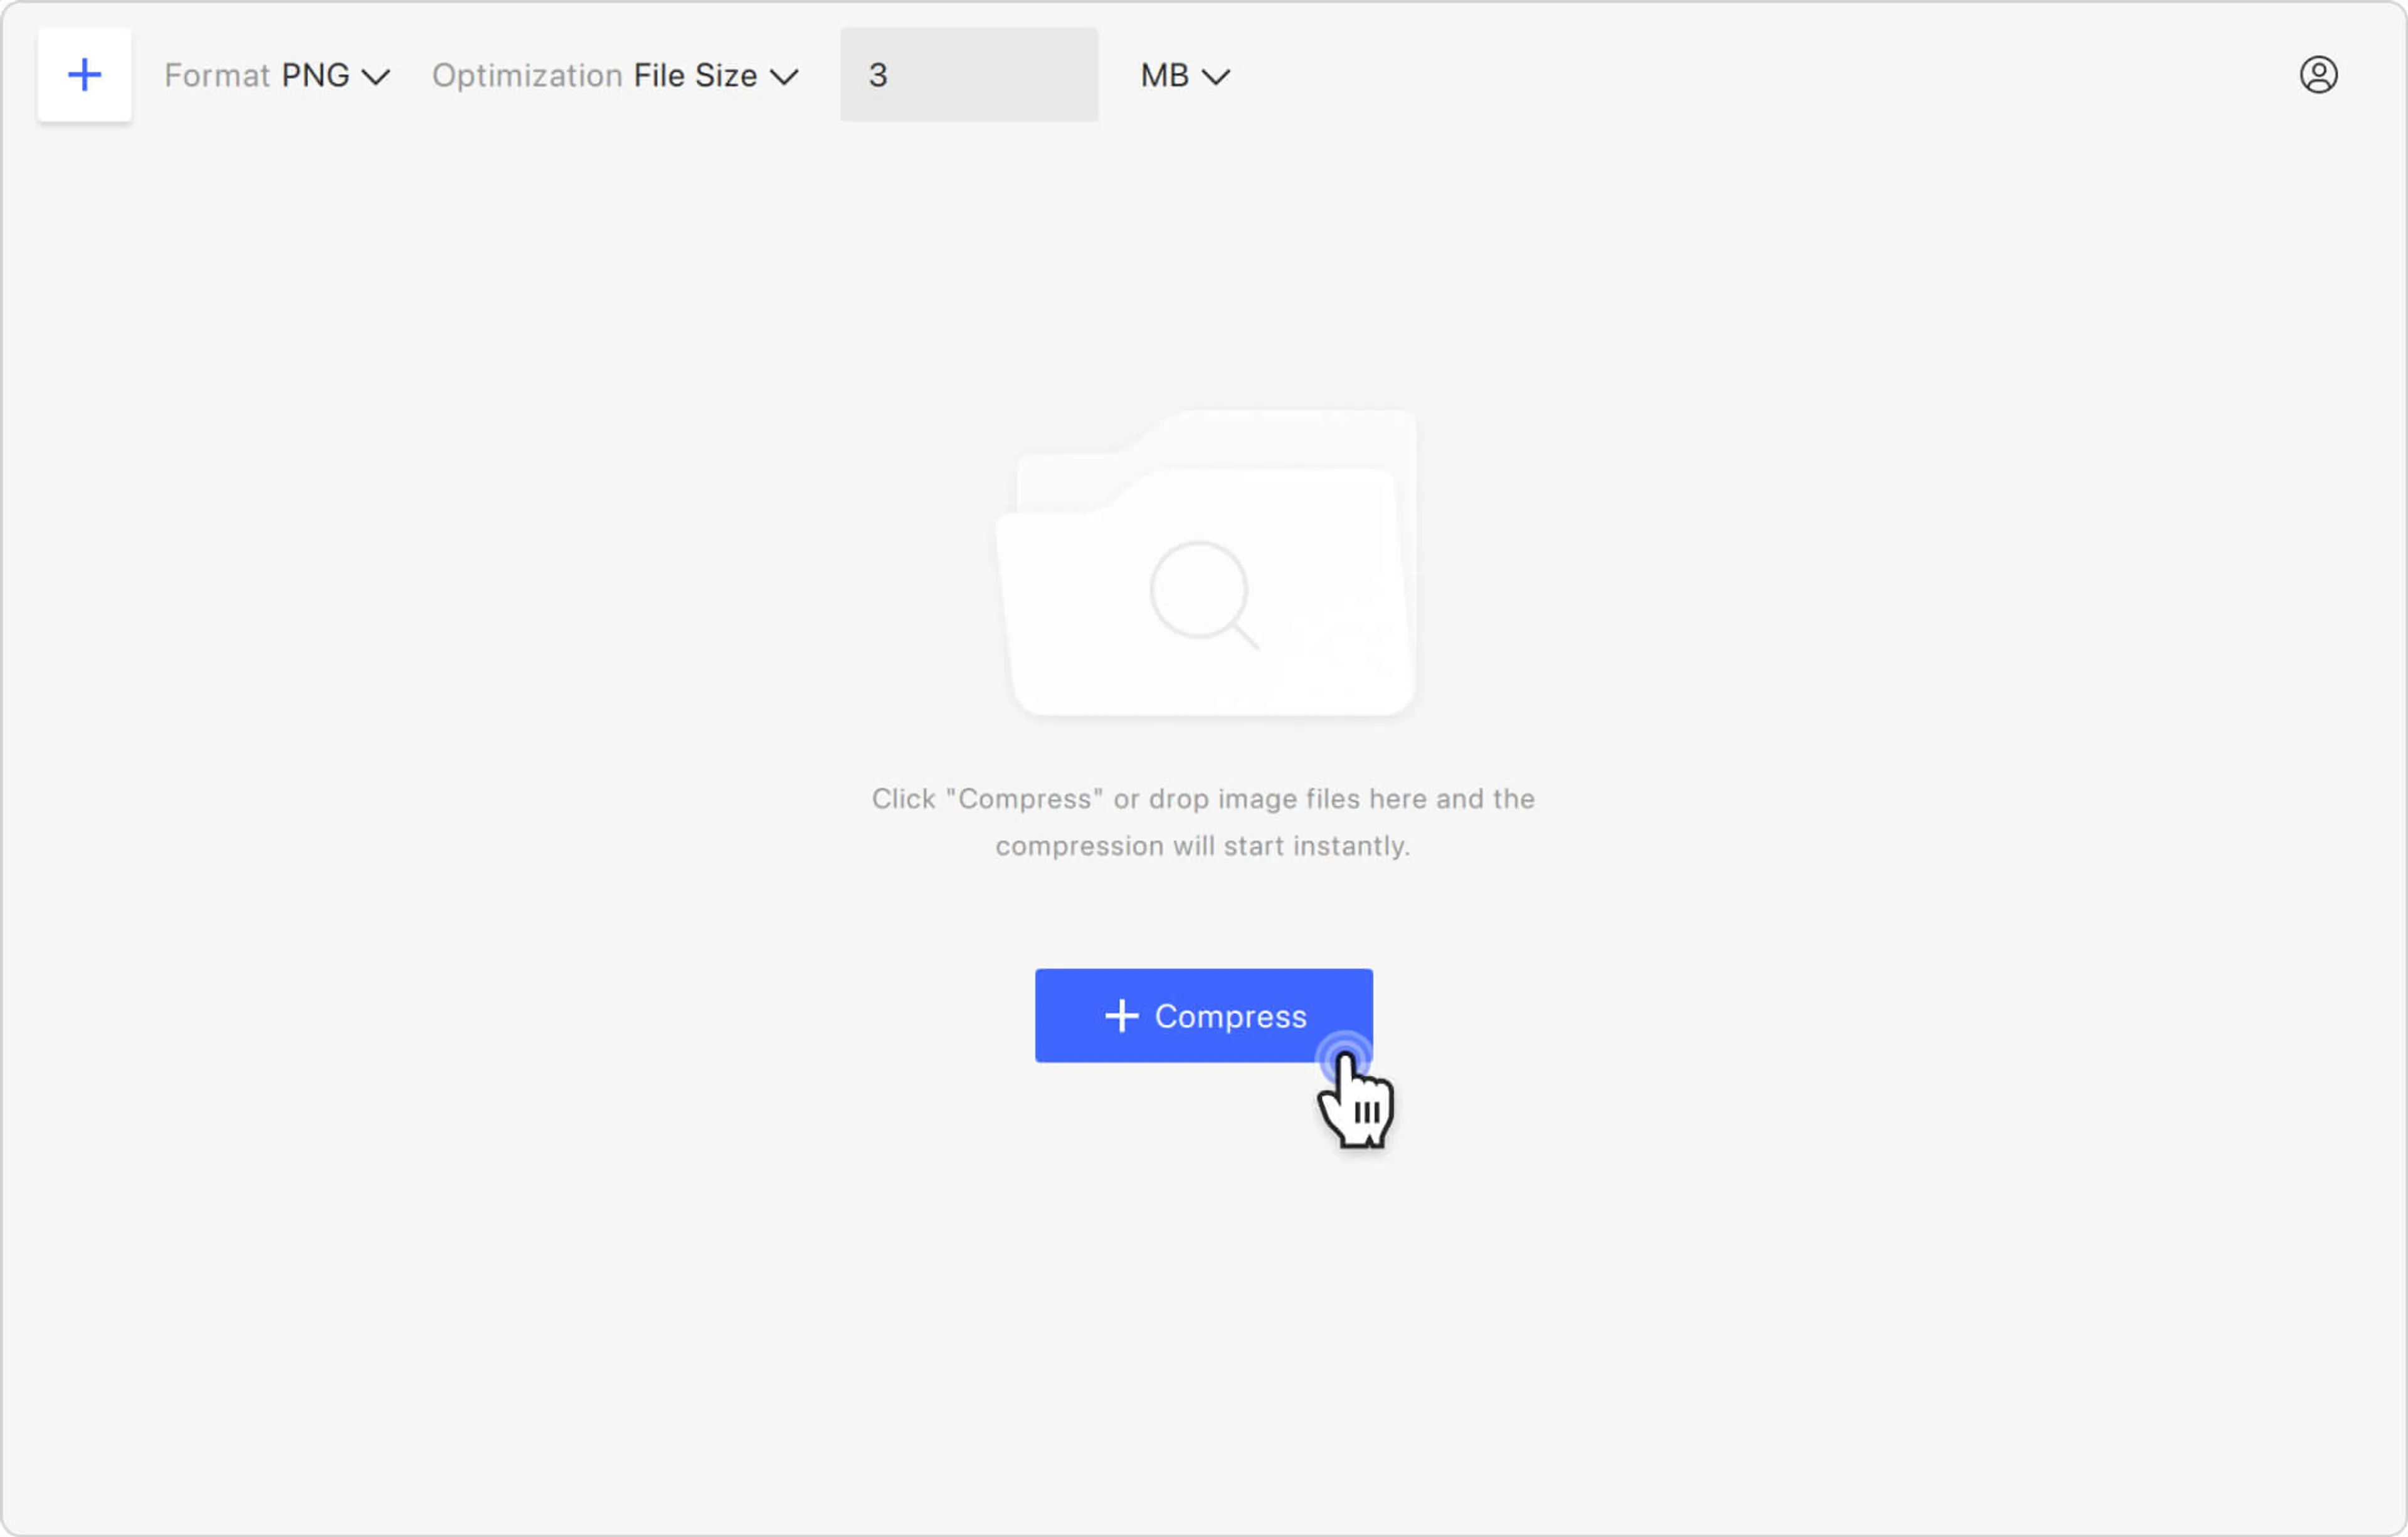The width and height of the screenshot is (2408, 1537).
Task: Select the PNG format value text
Action: click(x=315, y=76)
